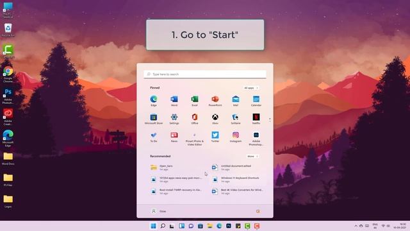Launch the Office app tile

[x=195, y=119]
